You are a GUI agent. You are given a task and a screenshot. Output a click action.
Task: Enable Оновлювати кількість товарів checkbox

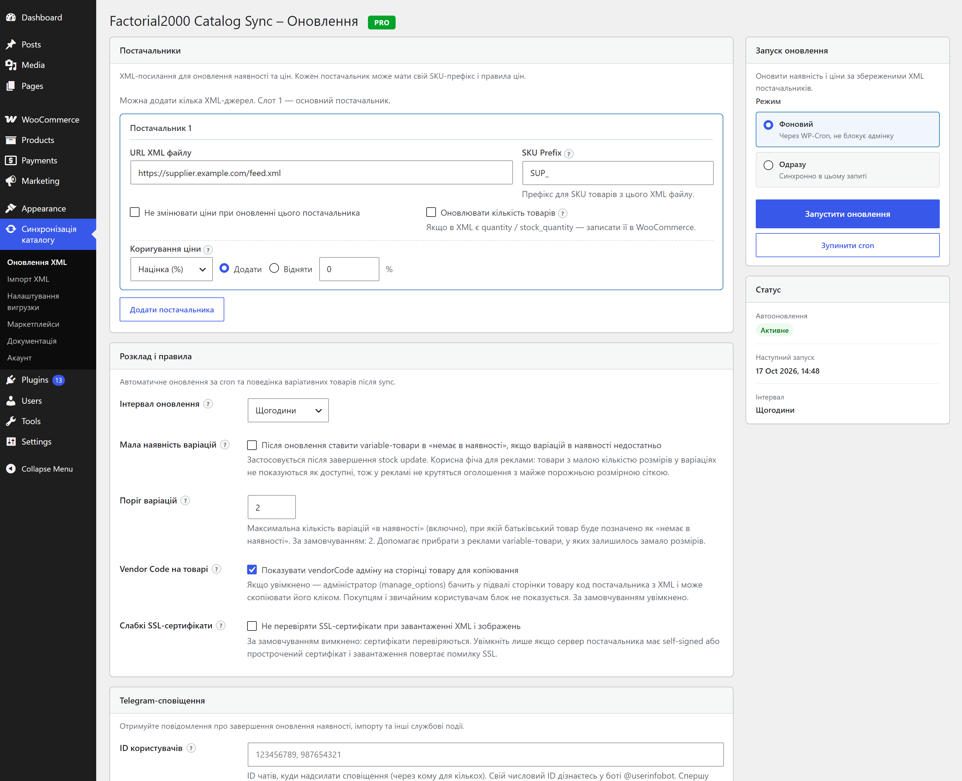(431, 212)
